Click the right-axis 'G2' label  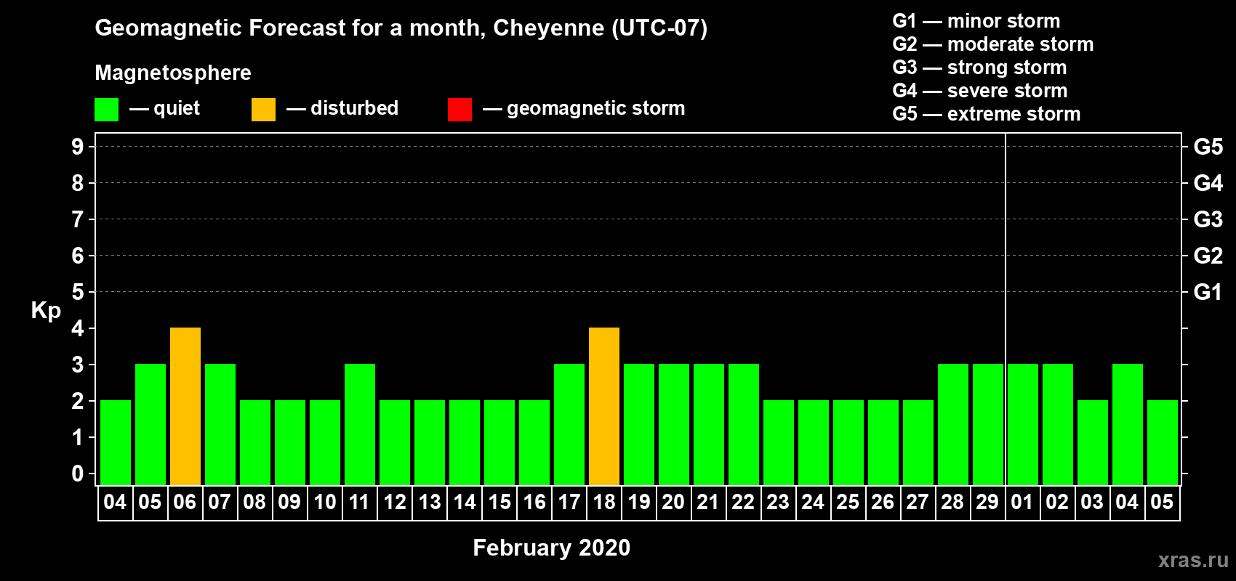pos(1208,256)
